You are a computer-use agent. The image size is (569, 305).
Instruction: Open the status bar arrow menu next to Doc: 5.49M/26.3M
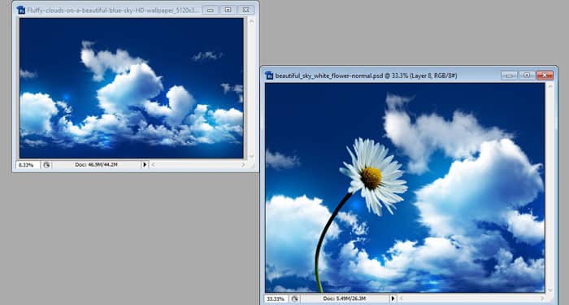[x=393, y=298]
